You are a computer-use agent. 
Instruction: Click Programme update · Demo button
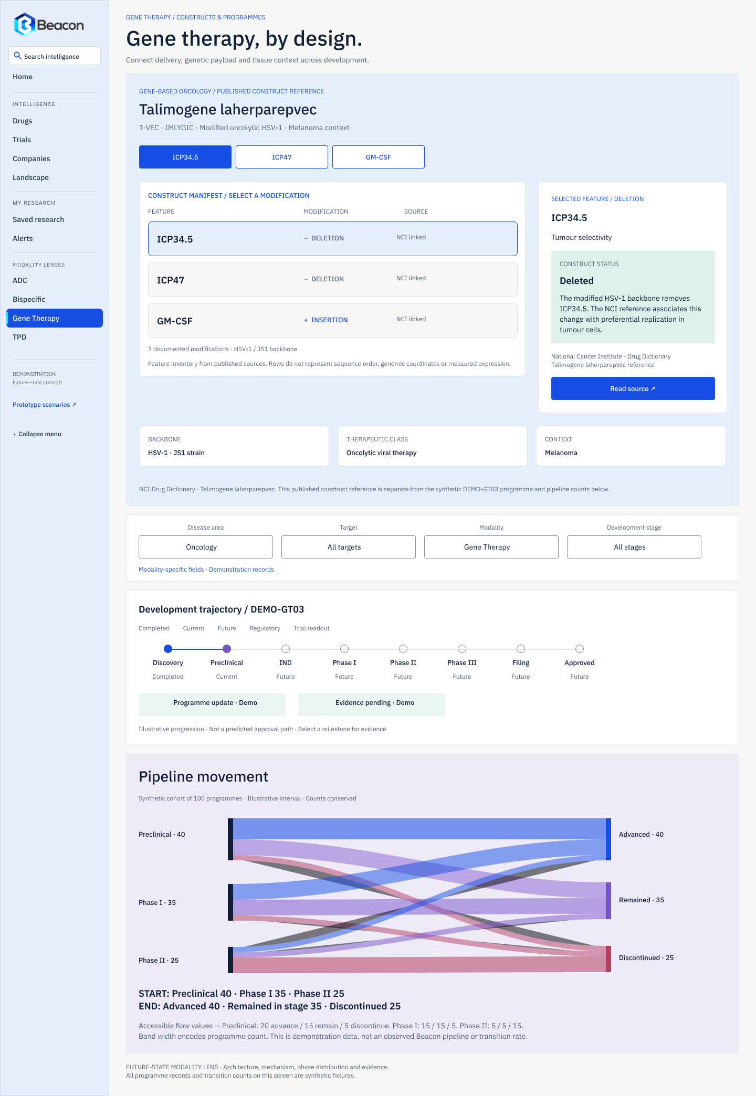coord(212,704)
